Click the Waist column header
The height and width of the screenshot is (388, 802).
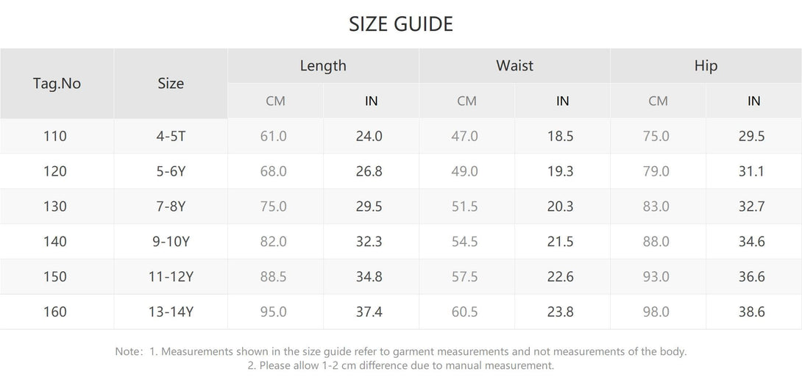click(x=514, y=65)
